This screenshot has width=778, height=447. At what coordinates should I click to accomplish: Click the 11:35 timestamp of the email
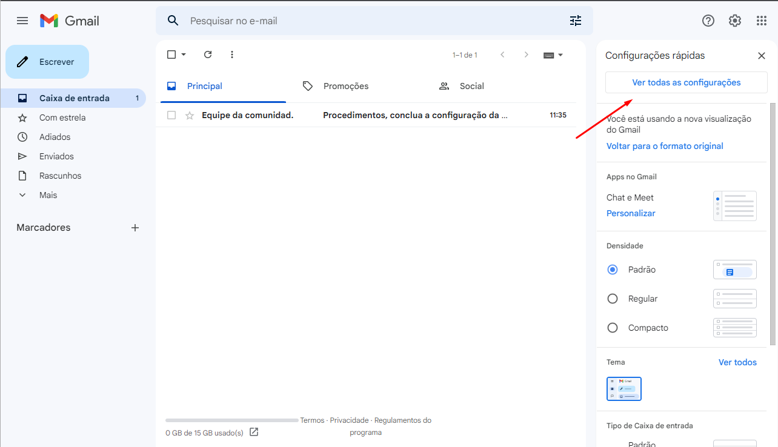pyautogui.click(x=558, y=115)
